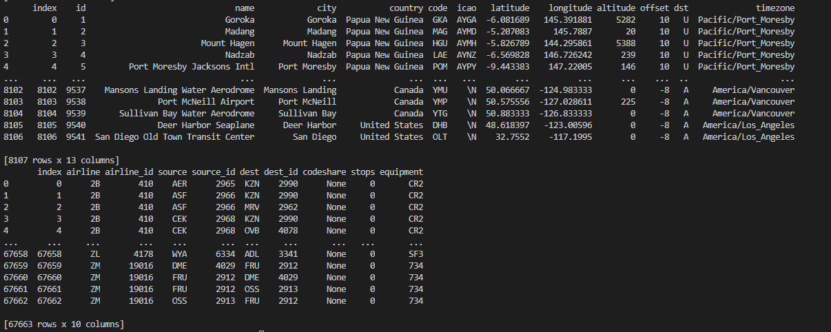
Task: Click the "country" column header
Action: 407,8
